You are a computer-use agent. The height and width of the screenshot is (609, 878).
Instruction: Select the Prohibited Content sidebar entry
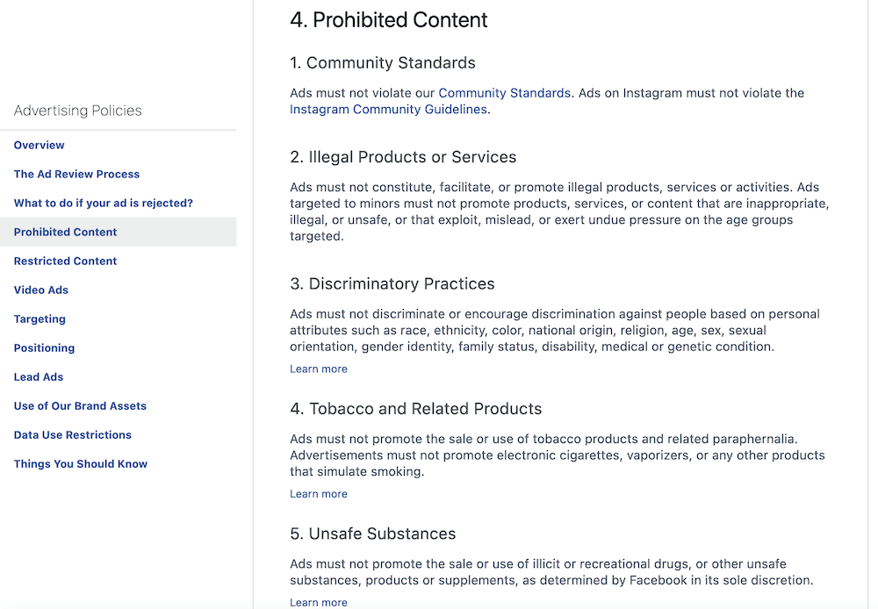pyautogui.click(x=65, y=232)
